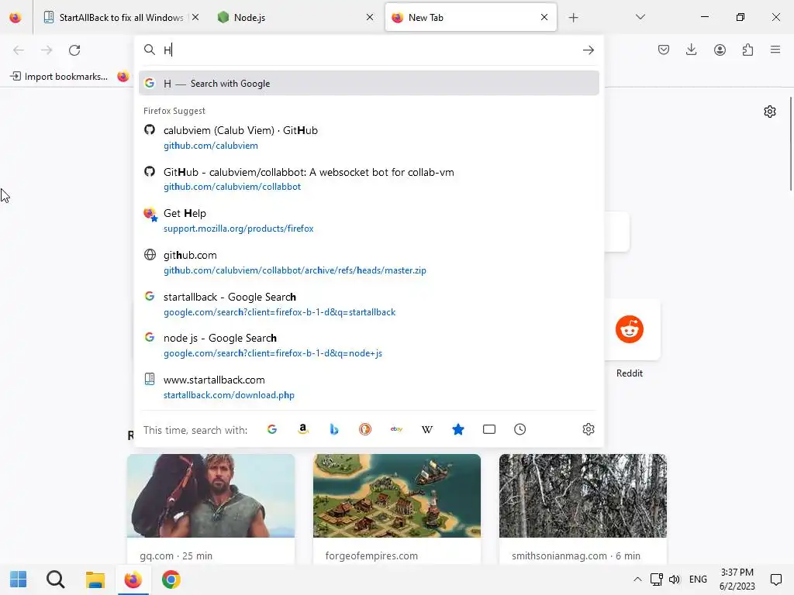Click Import bookmarks in the bookmarks toolbar
Screen dimensions: 794x595
pos(59,77)
